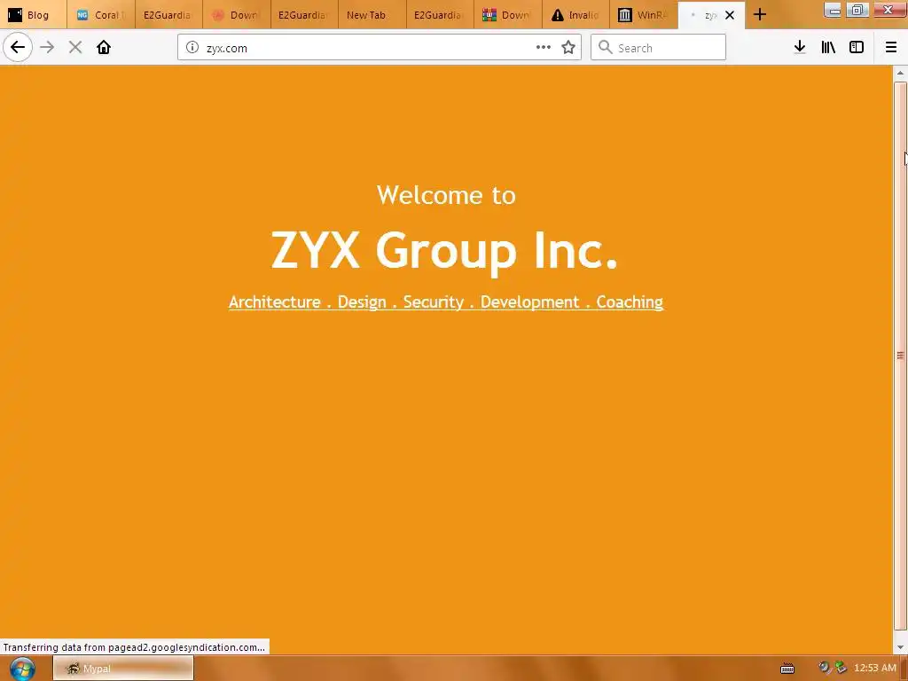Go back to previous page
This screenshot has width=908, height=681.
(18, 48)
